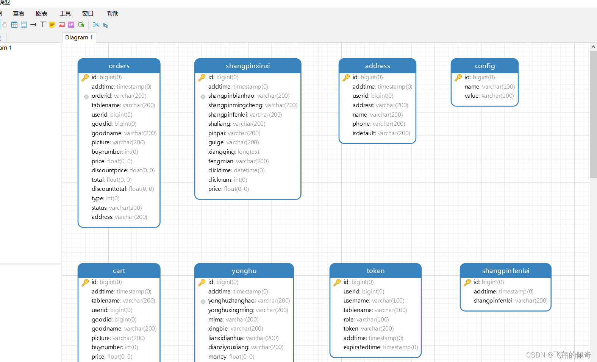Open the 窗口 menu
The width and height of the screenshot is (597, 362).
88,14
